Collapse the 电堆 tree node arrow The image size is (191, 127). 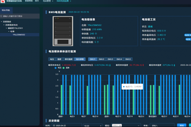(x=9, y=31)
